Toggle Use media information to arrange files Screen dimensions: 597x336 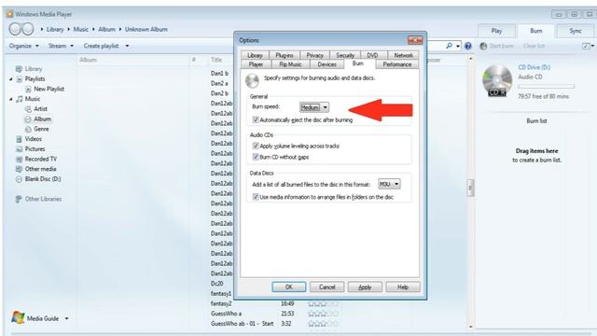(256, 197)
